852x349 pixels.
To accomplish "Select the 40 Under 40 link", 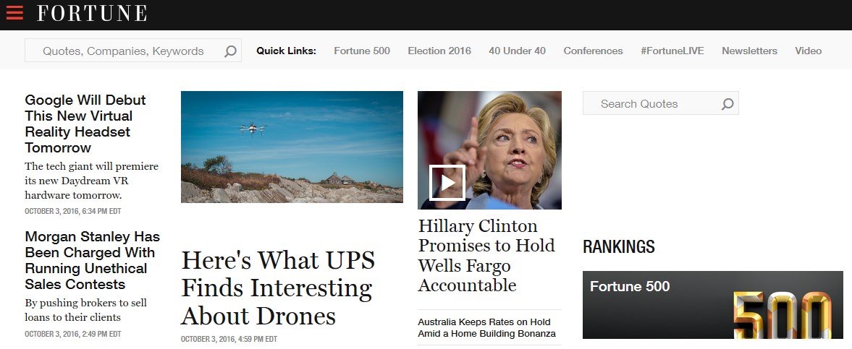I will tap(518, 51).
